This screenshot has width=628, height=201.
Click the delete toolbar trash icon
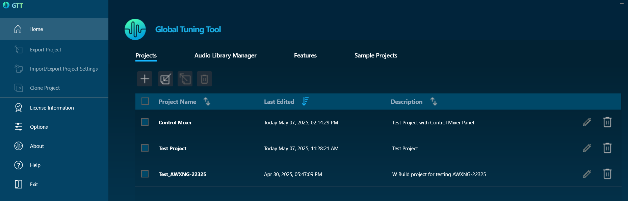[204, 79]
